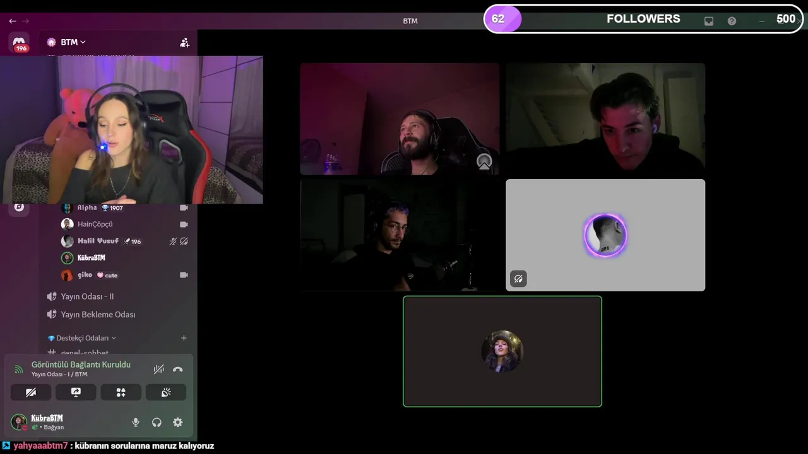This screenshot has height=454, width=808.
Task: Open user settings gear
Action: click(178, 422)
